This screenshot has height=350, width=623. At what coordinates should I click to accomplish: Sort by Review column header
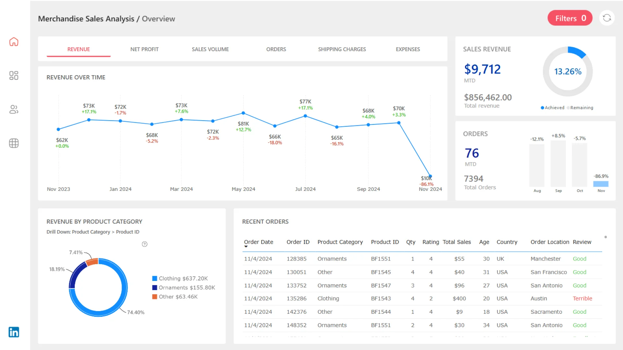tap(582, 242)
